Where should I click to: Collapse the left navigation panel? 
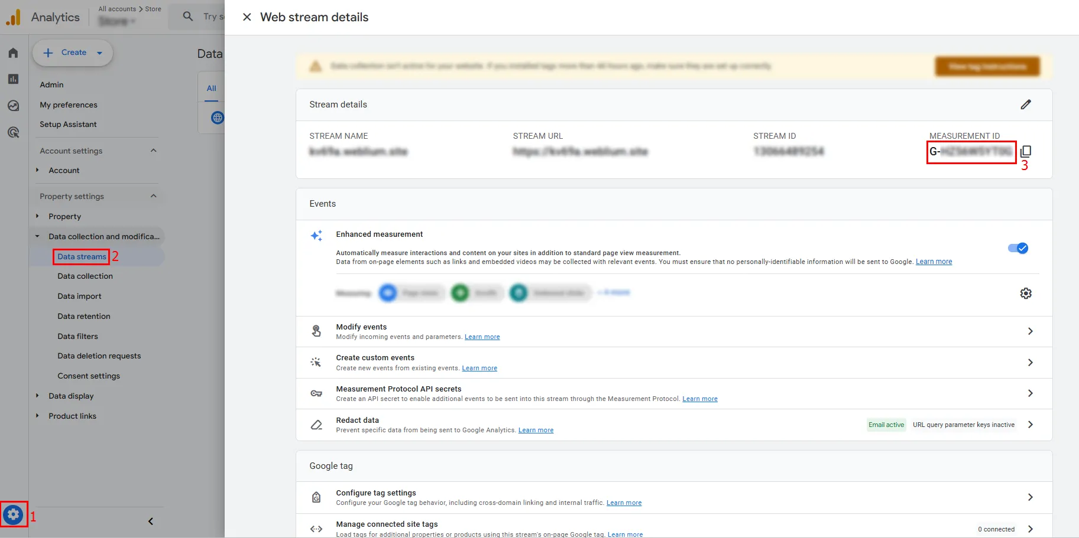[x=151, y=521]
